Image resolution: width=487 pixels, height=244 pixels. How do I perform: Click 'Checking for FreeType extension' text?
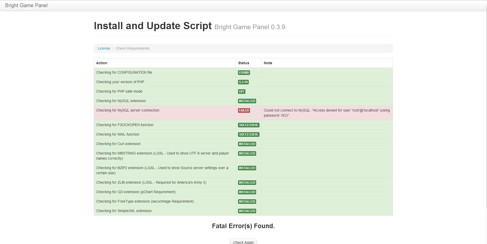pos(145,201)
